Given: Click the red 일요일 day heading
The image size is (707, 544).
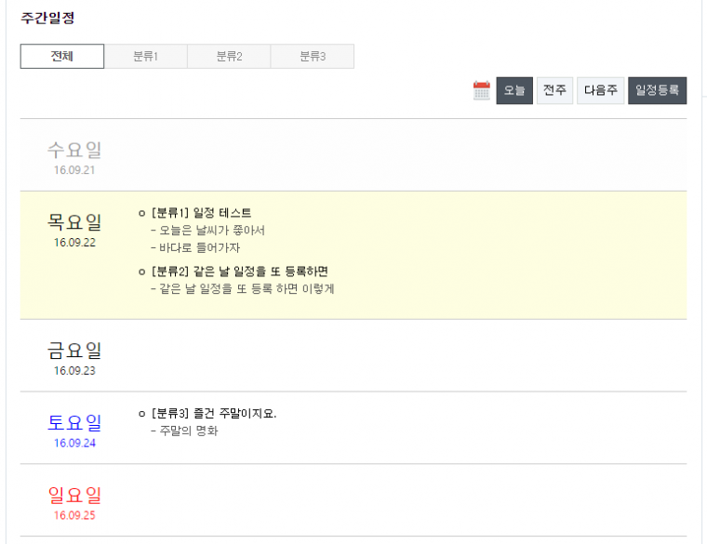Looking at the screenshot, I should point(74,495).
